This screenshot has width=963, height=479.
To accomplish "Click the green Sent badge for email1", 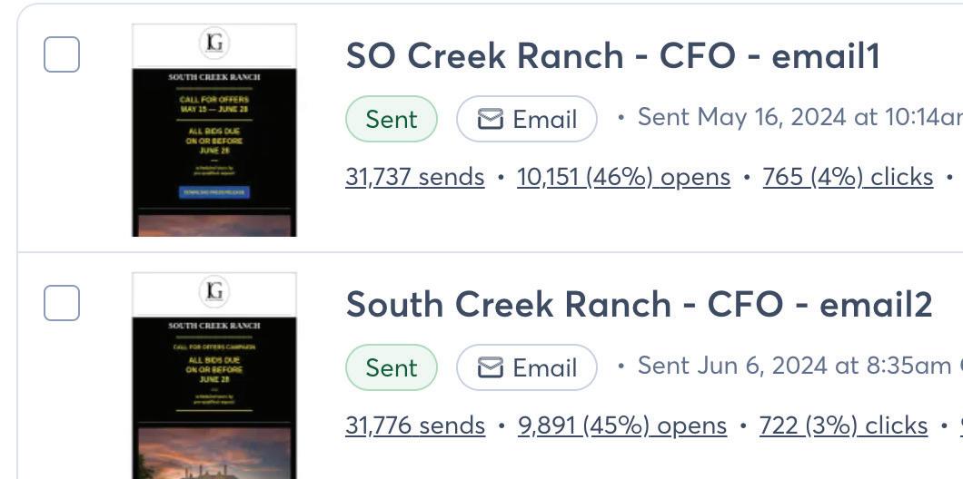I will pos(392,120).
